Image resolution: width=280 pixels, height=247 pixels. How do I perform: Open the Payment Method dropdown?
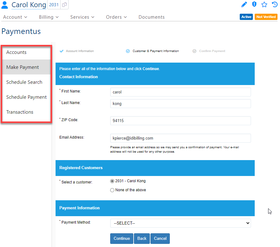[180, 223]
